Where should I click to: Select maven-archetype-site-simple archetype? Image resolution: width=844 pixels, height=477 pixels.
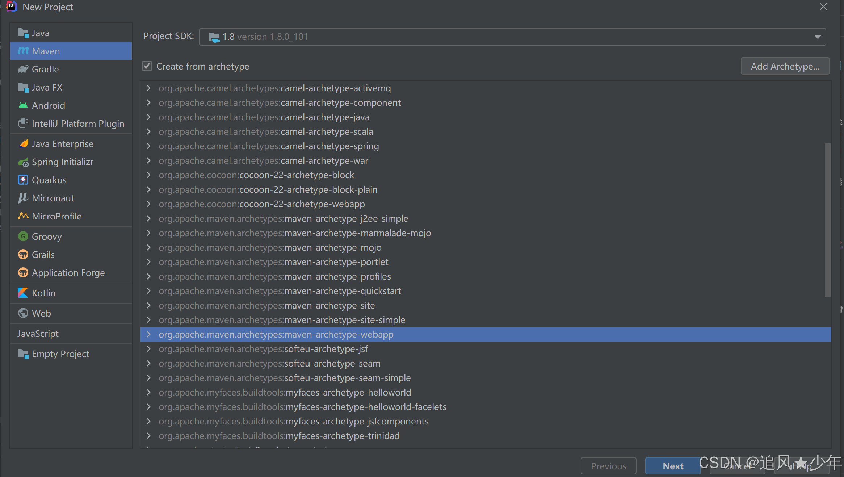click(486, 320)
